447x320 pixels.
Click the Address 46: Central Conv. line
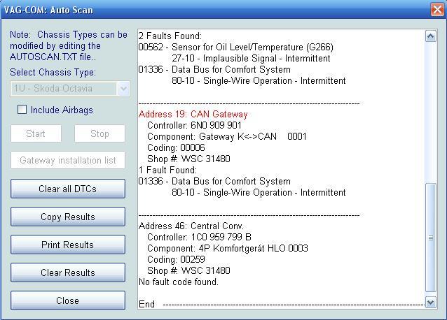pyautogui.click(x=191, y=226)
